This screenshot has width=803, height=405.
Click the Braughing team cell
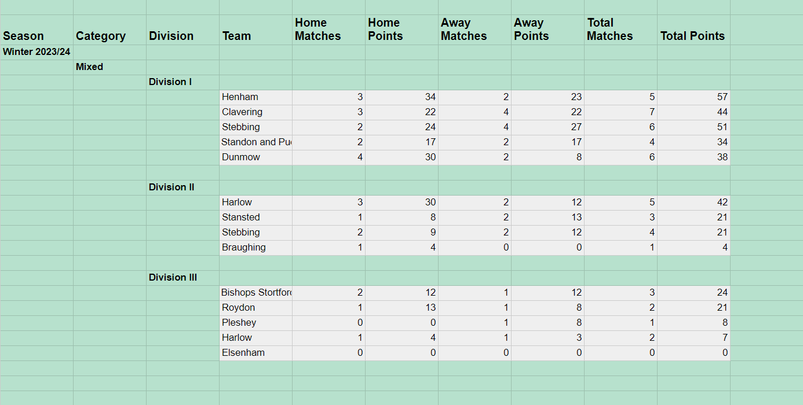pos(256,248)
